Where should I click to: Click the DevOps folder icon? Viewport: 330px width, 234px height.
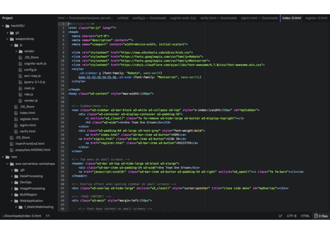(x=16, y=182)
